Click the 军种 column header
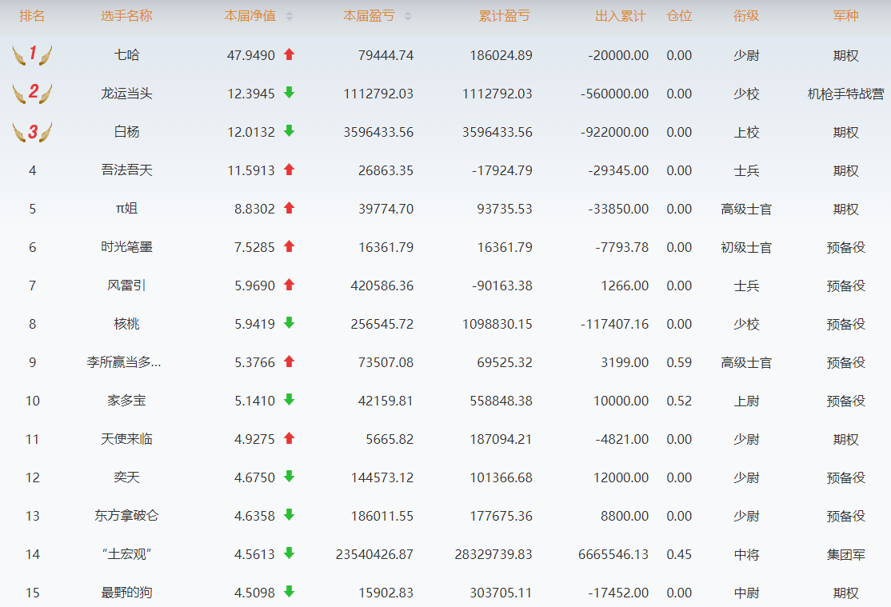 (845, 16)
